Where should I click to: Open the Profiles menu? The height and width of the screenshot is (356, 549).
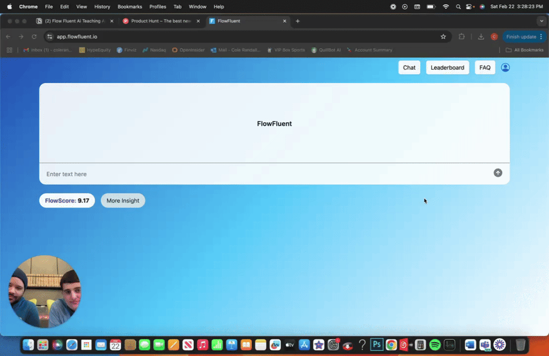click(x=158, y=6)
